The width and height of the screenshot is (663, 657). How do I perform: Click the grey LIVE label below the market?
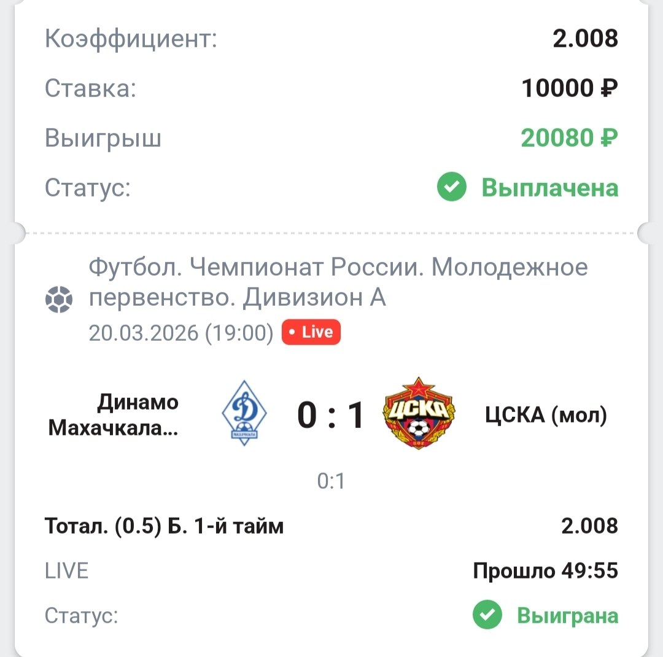(67, 571)
